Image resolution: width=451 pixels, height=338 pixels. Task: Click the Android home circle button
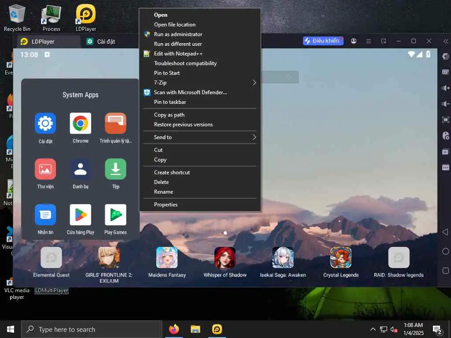click(x=446, y=251)
